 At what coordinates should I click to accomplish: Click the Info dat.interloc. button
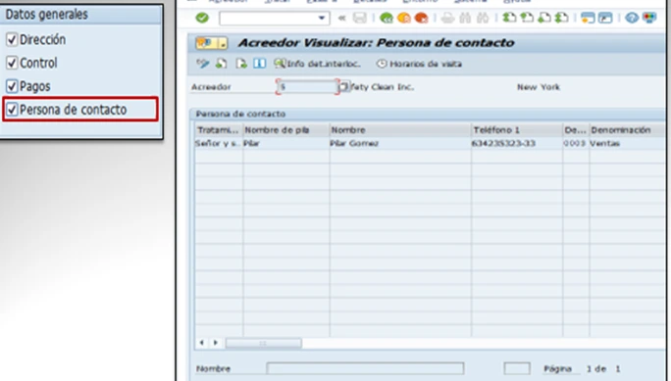click(x=317, y=64)
